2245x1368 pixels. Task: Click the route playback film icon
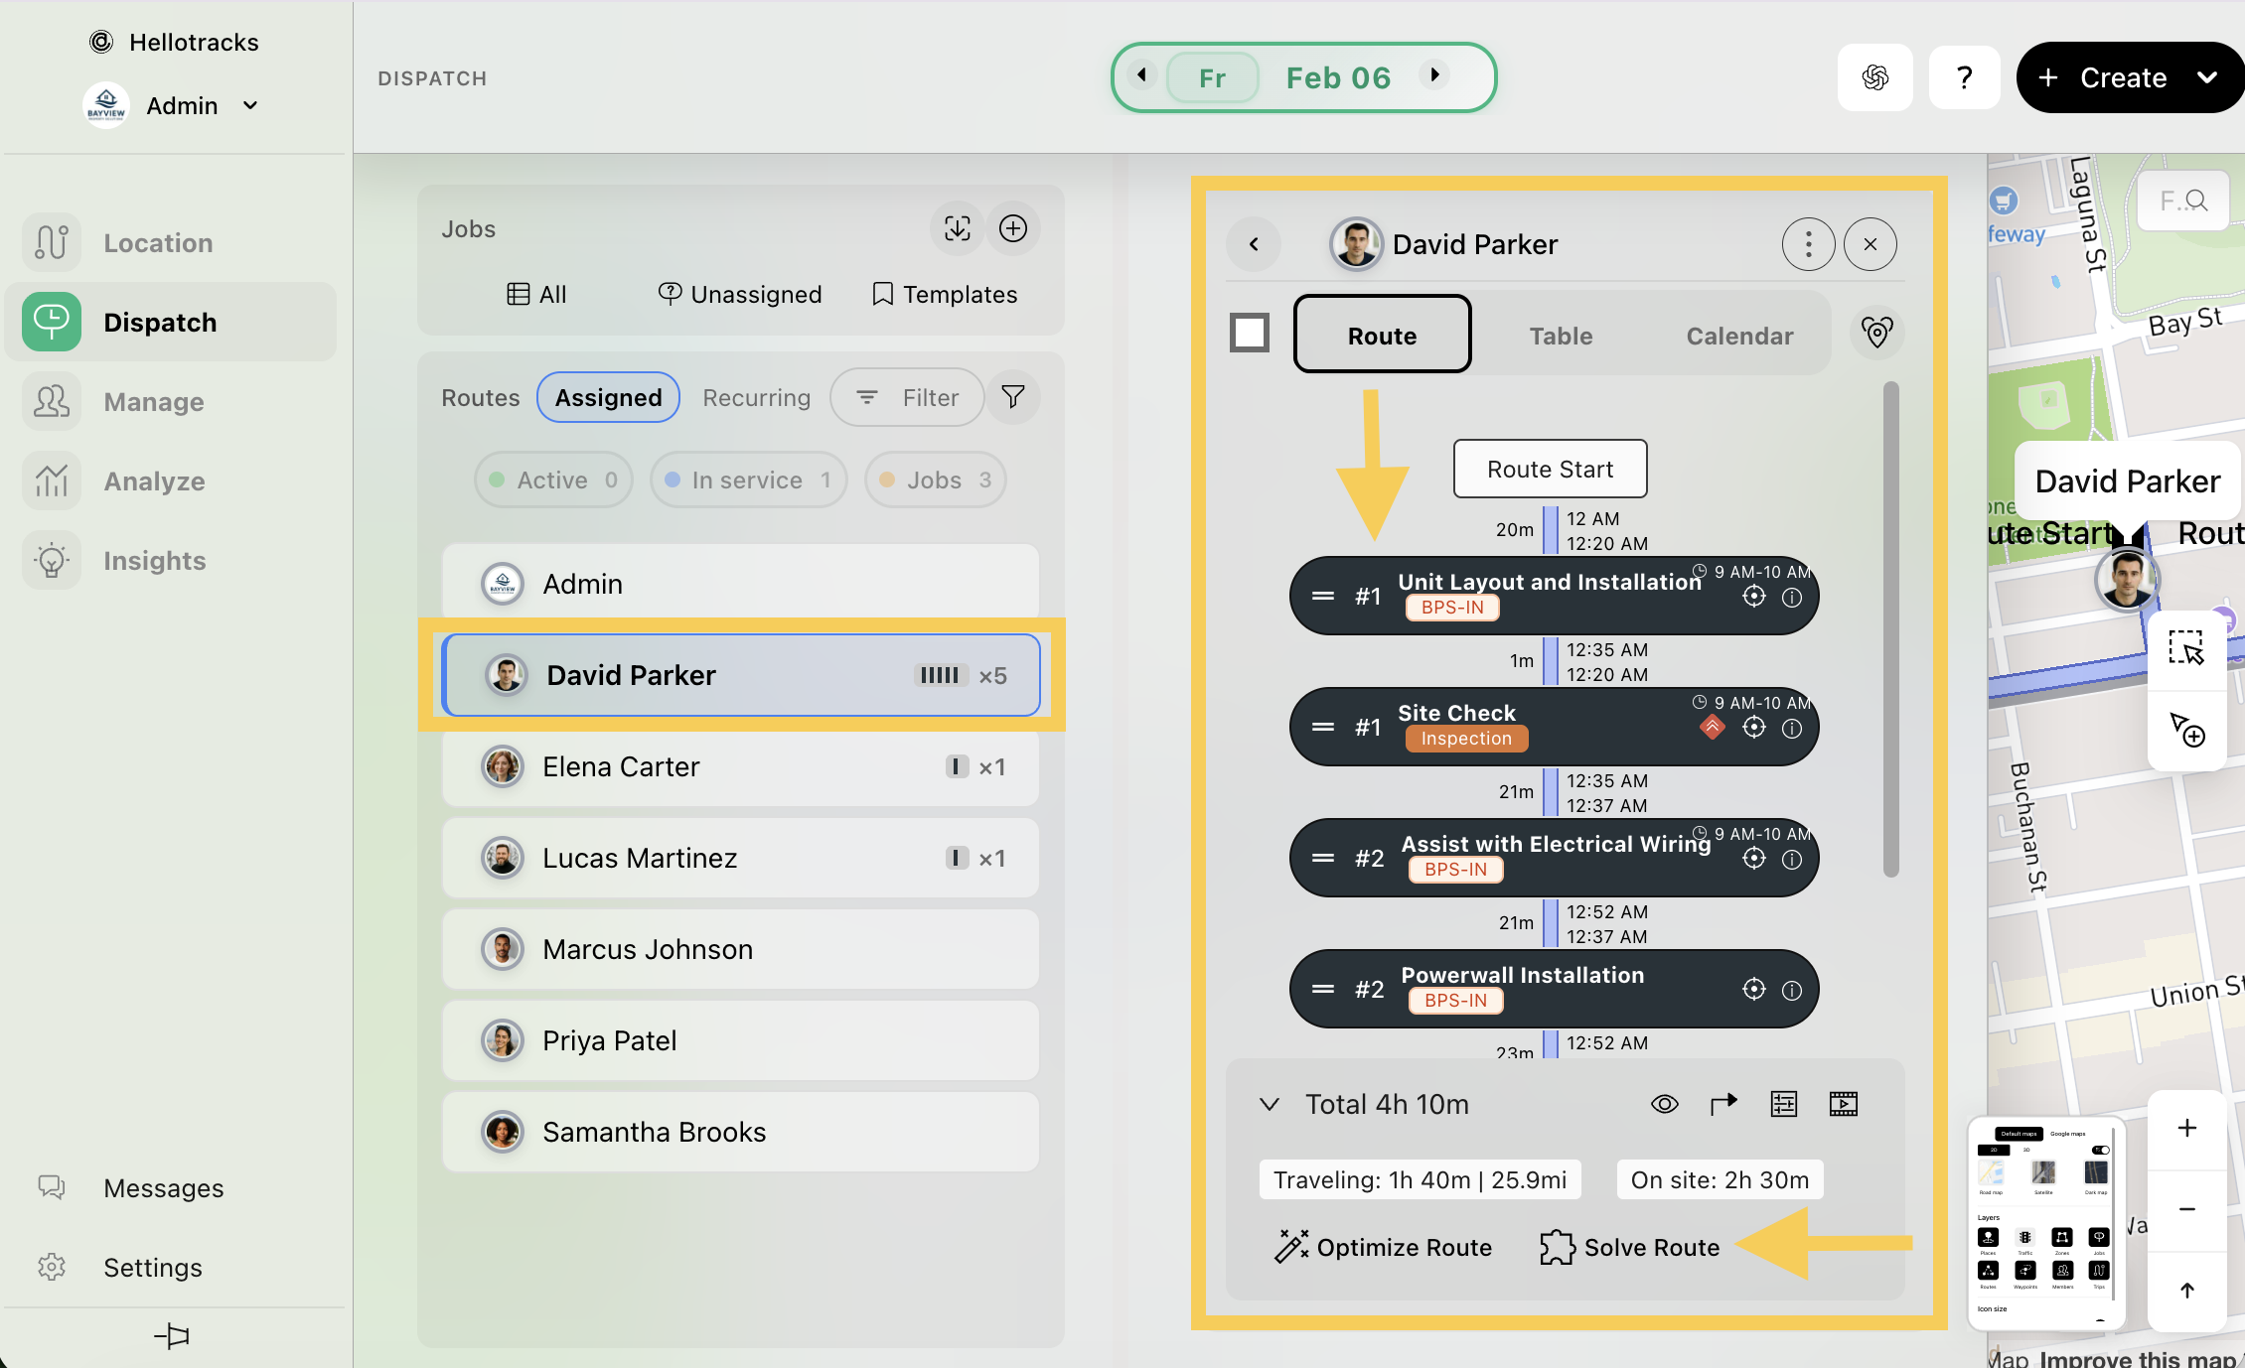pyautogui.click(x=1843, y=1104)
